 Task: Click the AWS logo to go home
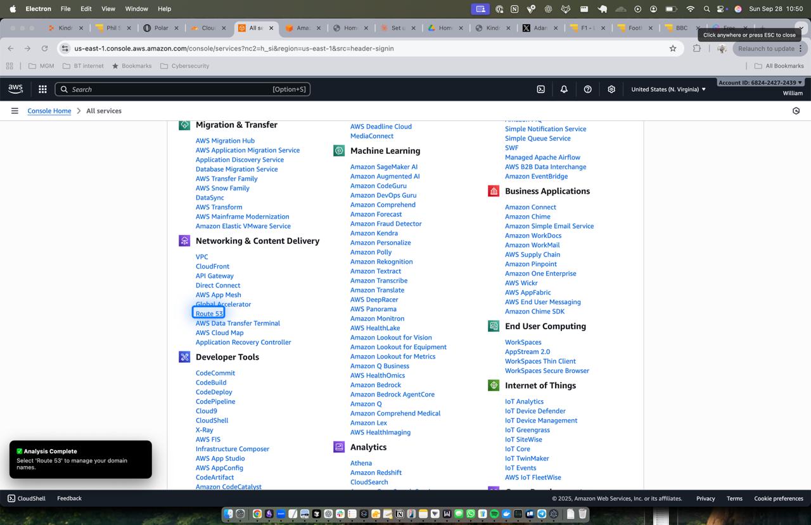point(15,89)
